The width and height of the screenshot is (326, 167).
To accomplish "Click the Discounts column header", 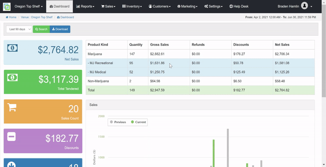I will [x=241, y=45].
